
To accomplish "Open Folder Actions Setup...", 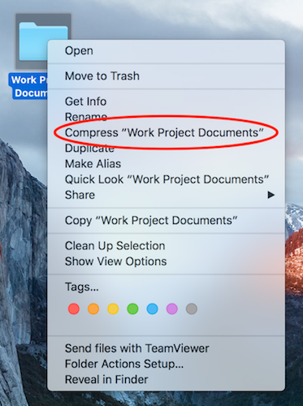I will click(x=166, y=364).
